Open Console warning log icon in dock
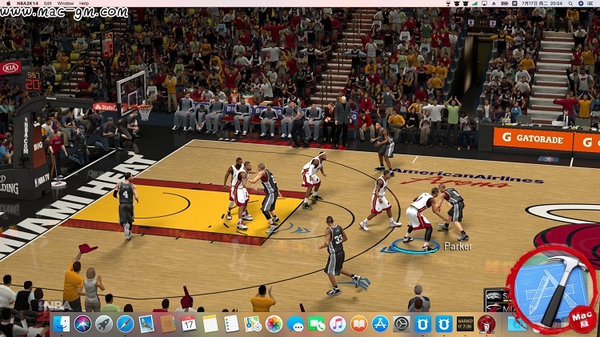The height and width of the screenshot is (337, 600). tap(465, 324)
